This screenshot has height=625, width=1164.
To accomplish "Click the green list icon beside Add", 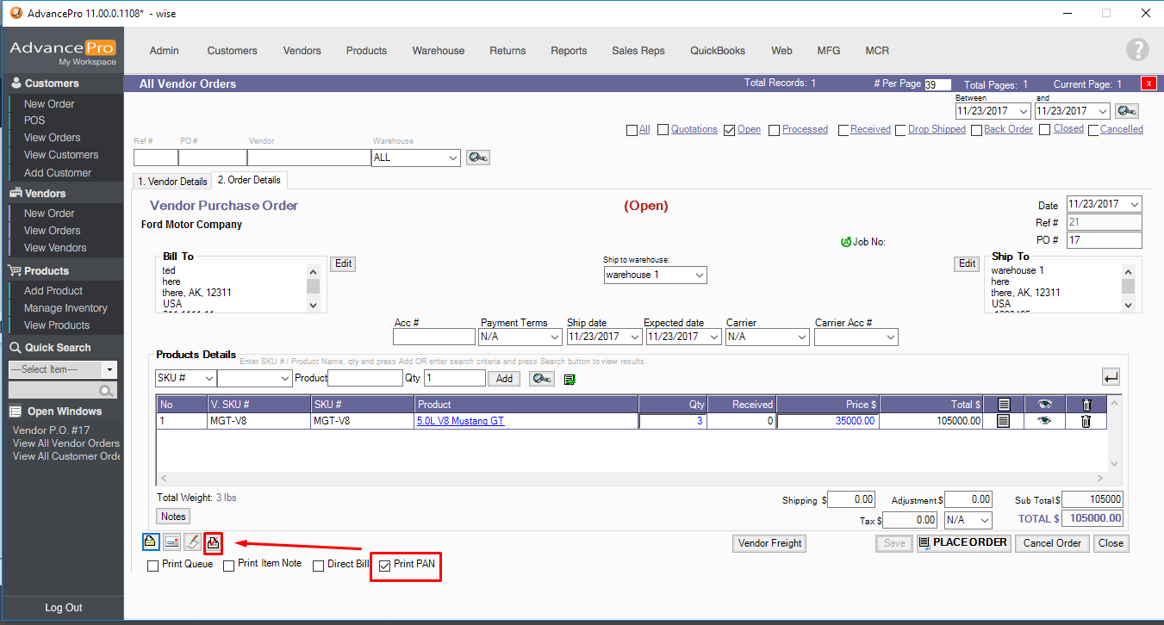I will pyautogui.click(x=570, y=379).
